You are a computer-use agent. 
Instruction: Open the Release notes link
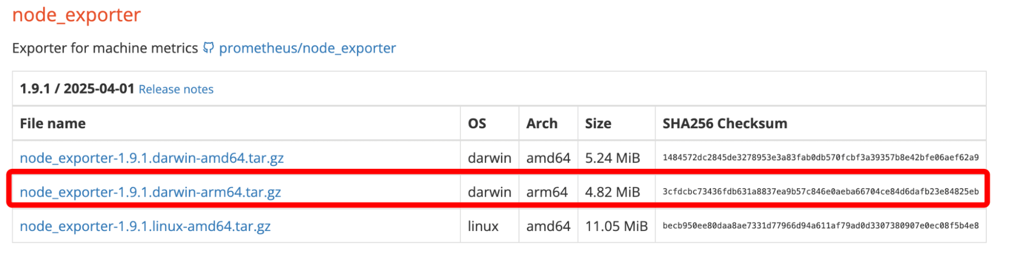click(x=176, y=89)
